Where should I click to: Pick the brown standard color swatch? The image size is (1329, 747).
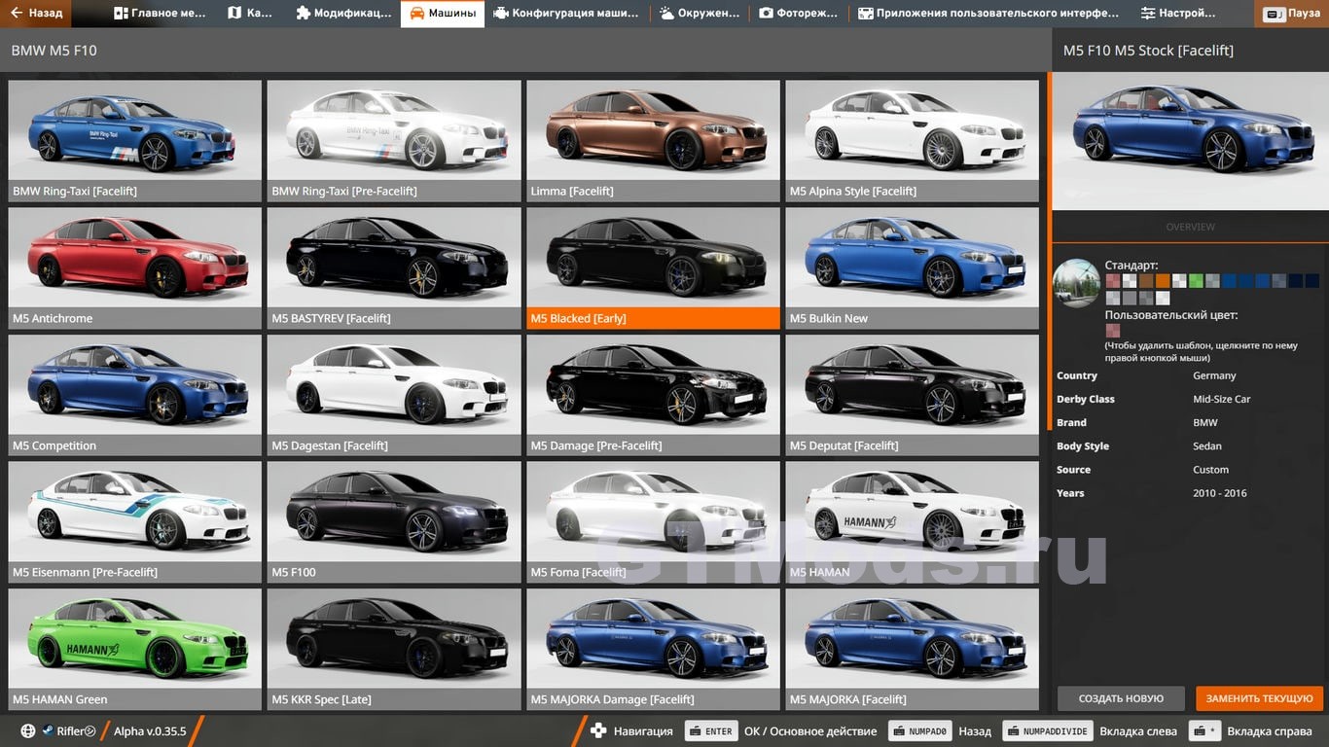point(1146,281)
